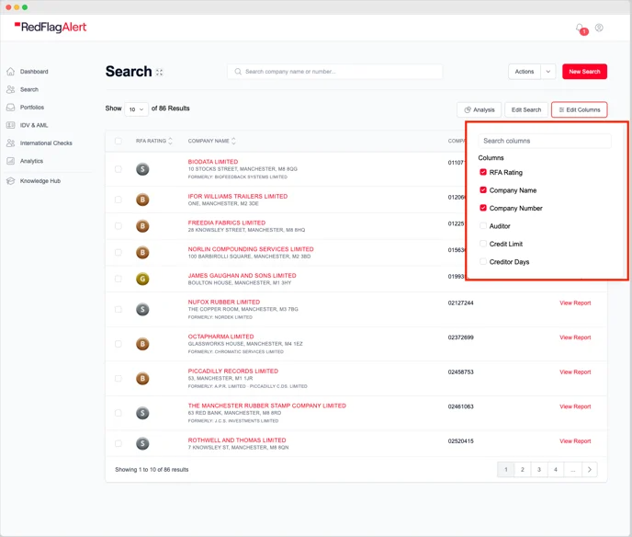Enable the Auditor column checkbox

pos(483,226)
